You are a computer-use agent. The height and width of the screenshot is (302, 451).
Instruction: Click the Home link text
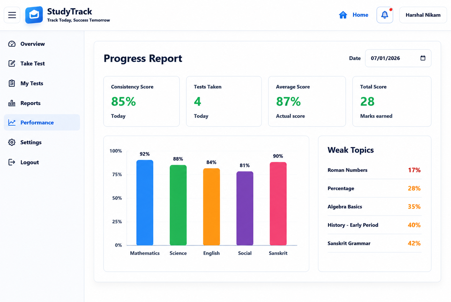tap(360, 15)
